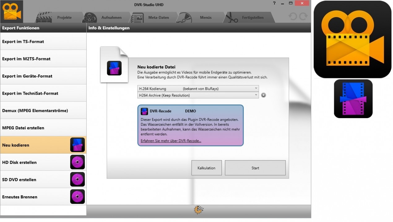Click the gear settings icon beside the profile dropdown
This screenshot has width=393, height=222.
coord(263,95)
